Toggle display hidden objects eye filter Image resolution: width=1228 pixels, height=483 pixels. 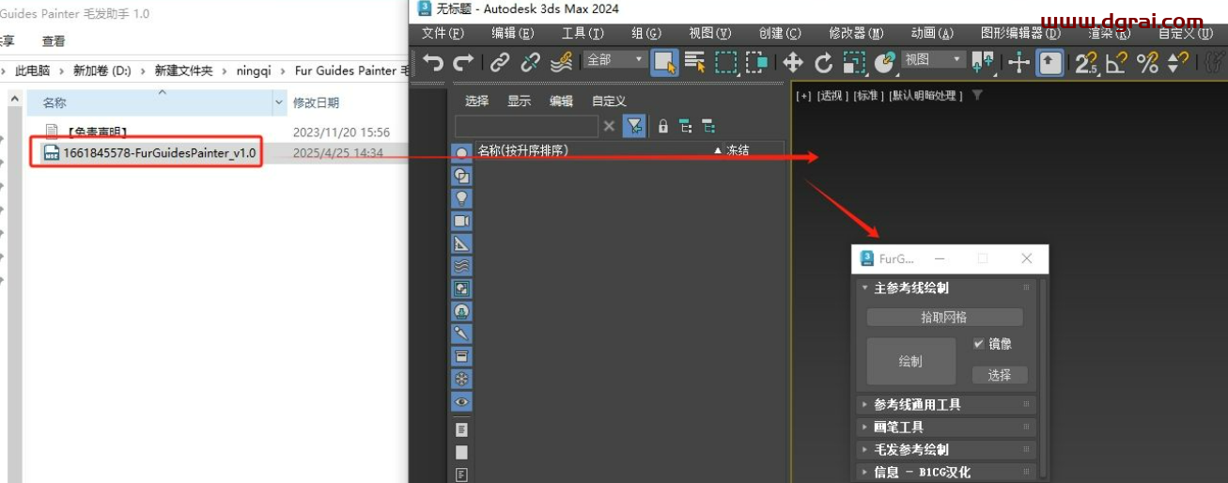[461, 401]
